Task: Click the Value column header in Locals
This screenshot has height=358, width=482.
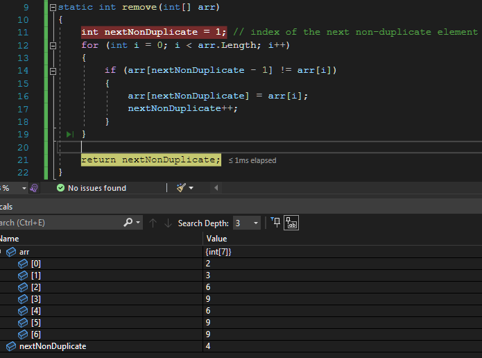Action: pyautogui.click(x=216, y=239)
